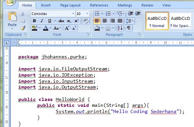Image resolution: width=194 pixels, height=127 pixels.
Task: Open highlight color dropdown arrow
Action: (x=39, y=28)
